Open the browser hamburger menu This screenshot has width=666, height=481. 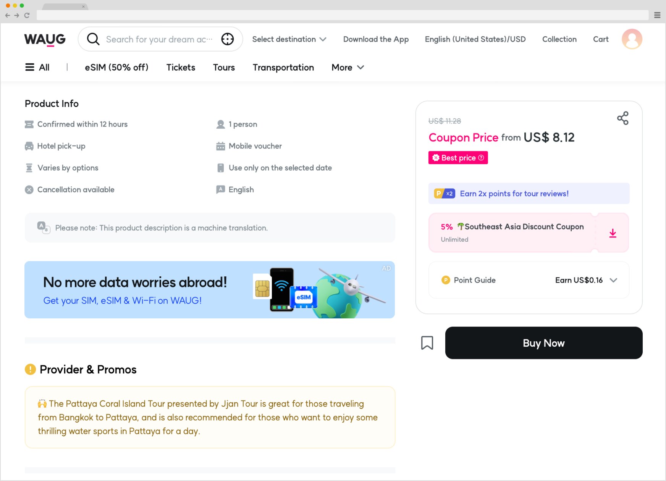tap(657, 15)
